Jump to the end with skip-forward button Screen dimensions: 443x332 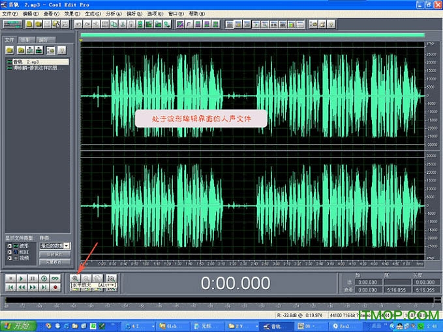click(44, 286)
